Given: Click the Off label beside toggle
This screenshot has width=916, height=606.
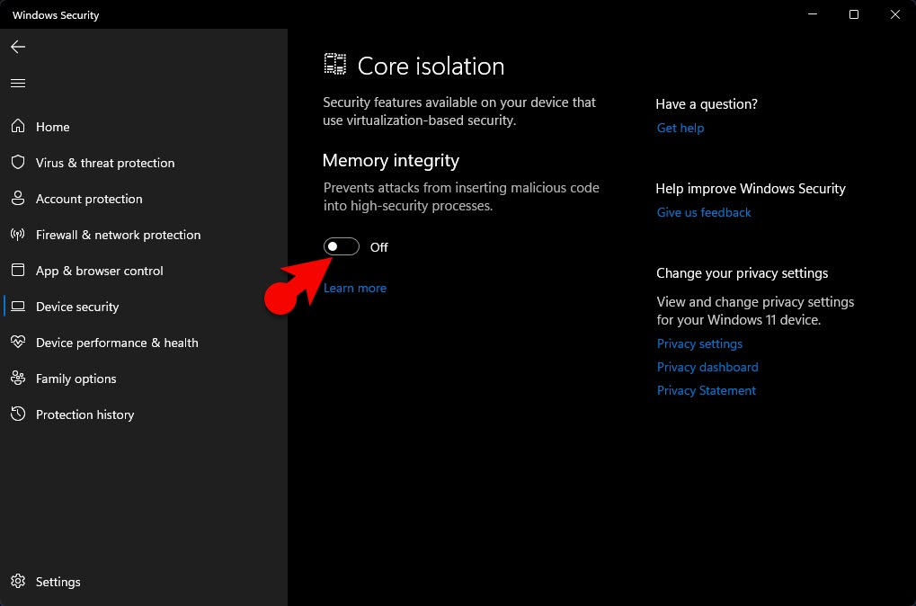Looking at the screenshot, I should (x=379, y=247).
